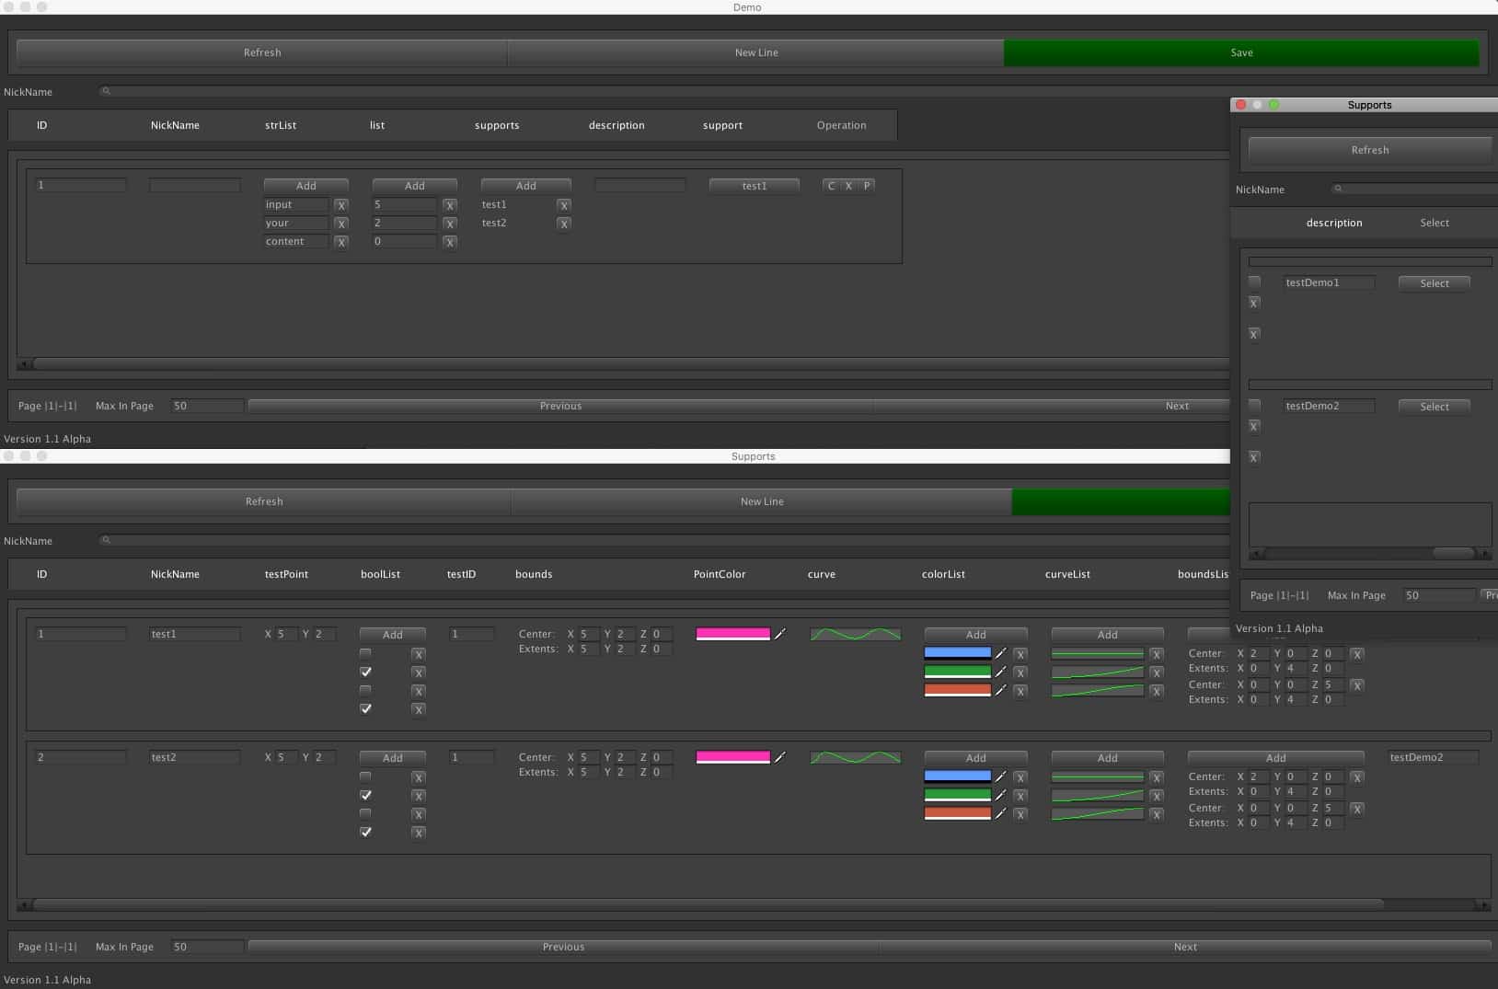Image resolution: width=1498 pixels, height=989 pixels.
Task: Click Refresh in the floating Supports panel
Action: coord(1370,150)
